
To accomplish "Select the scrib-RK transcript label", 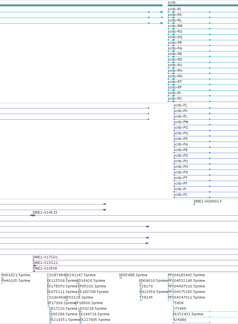I will [175, 15].
